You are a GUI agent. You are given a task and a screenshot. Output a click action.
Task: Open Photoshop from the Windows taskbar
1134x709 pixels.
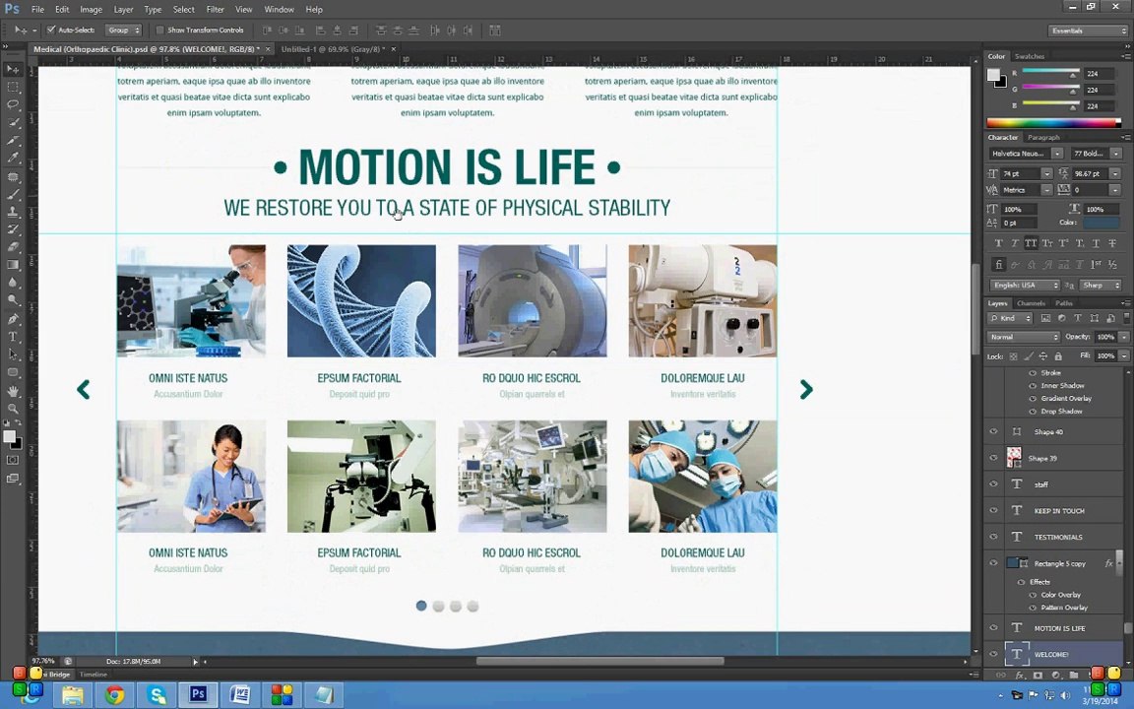click(x=198, y=695)
